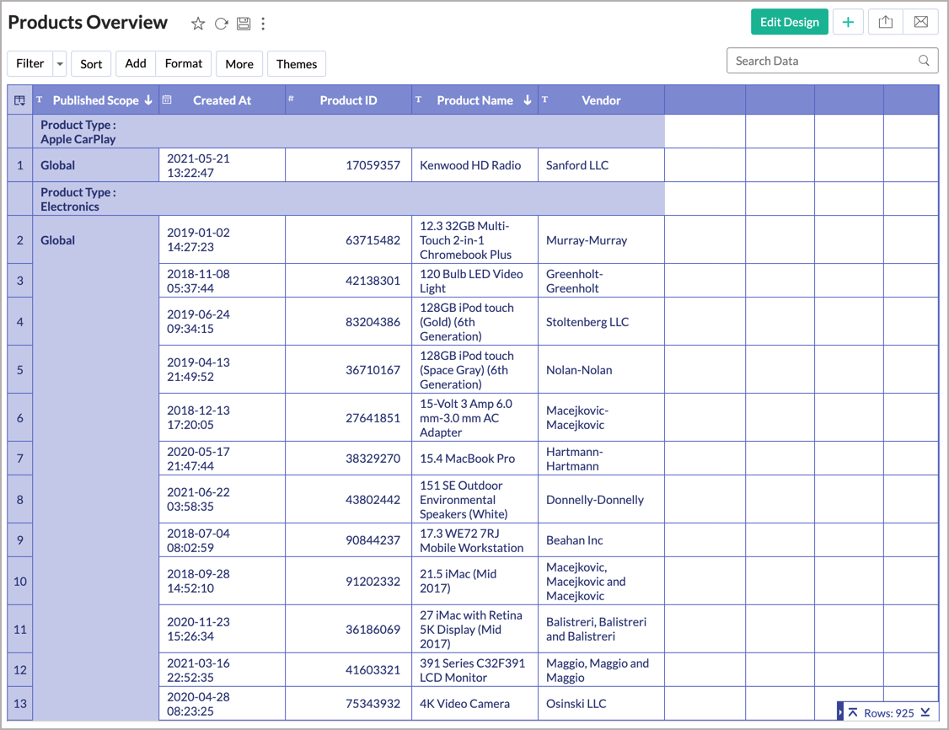
Task: Click the save disk icon
Action: pyautogui.click(x=244, y=24)
